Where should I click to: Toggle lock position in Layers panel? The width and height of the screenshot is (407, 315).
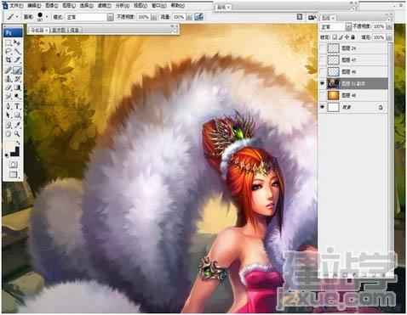[347, 37]
